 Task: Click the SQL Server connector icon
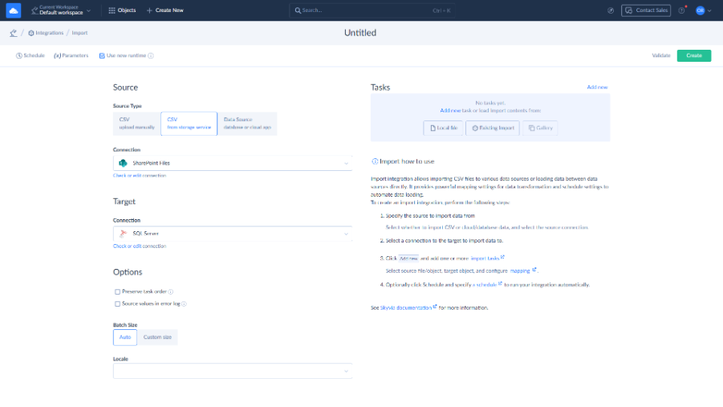coord(123,234)
